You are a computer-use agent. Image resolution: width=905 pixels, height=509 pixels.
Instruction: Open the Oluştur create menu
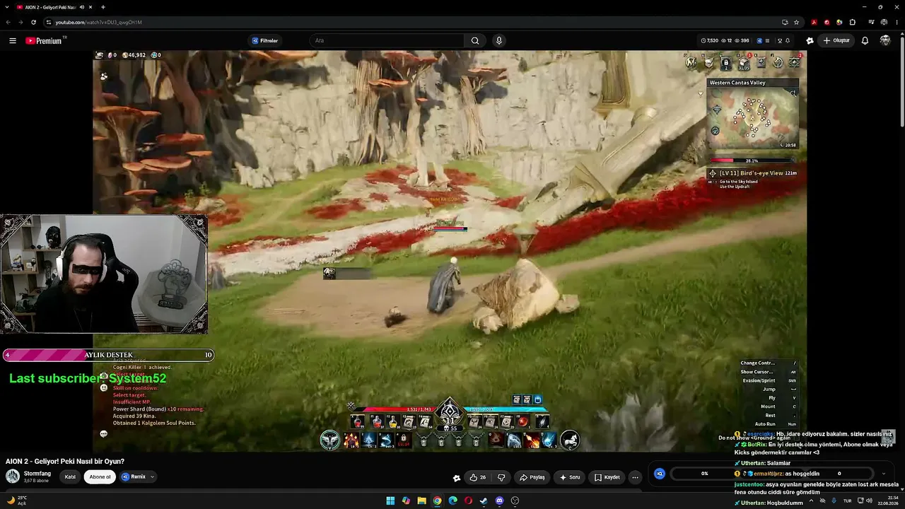836,41
